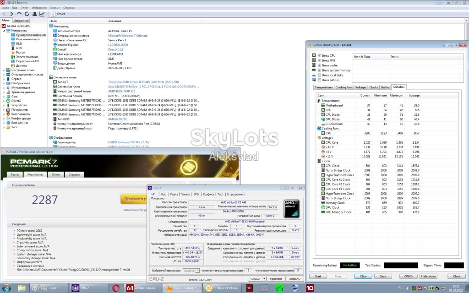
Task: Click the Clear button in Stability Test
Action: click(x=363, y=276)
